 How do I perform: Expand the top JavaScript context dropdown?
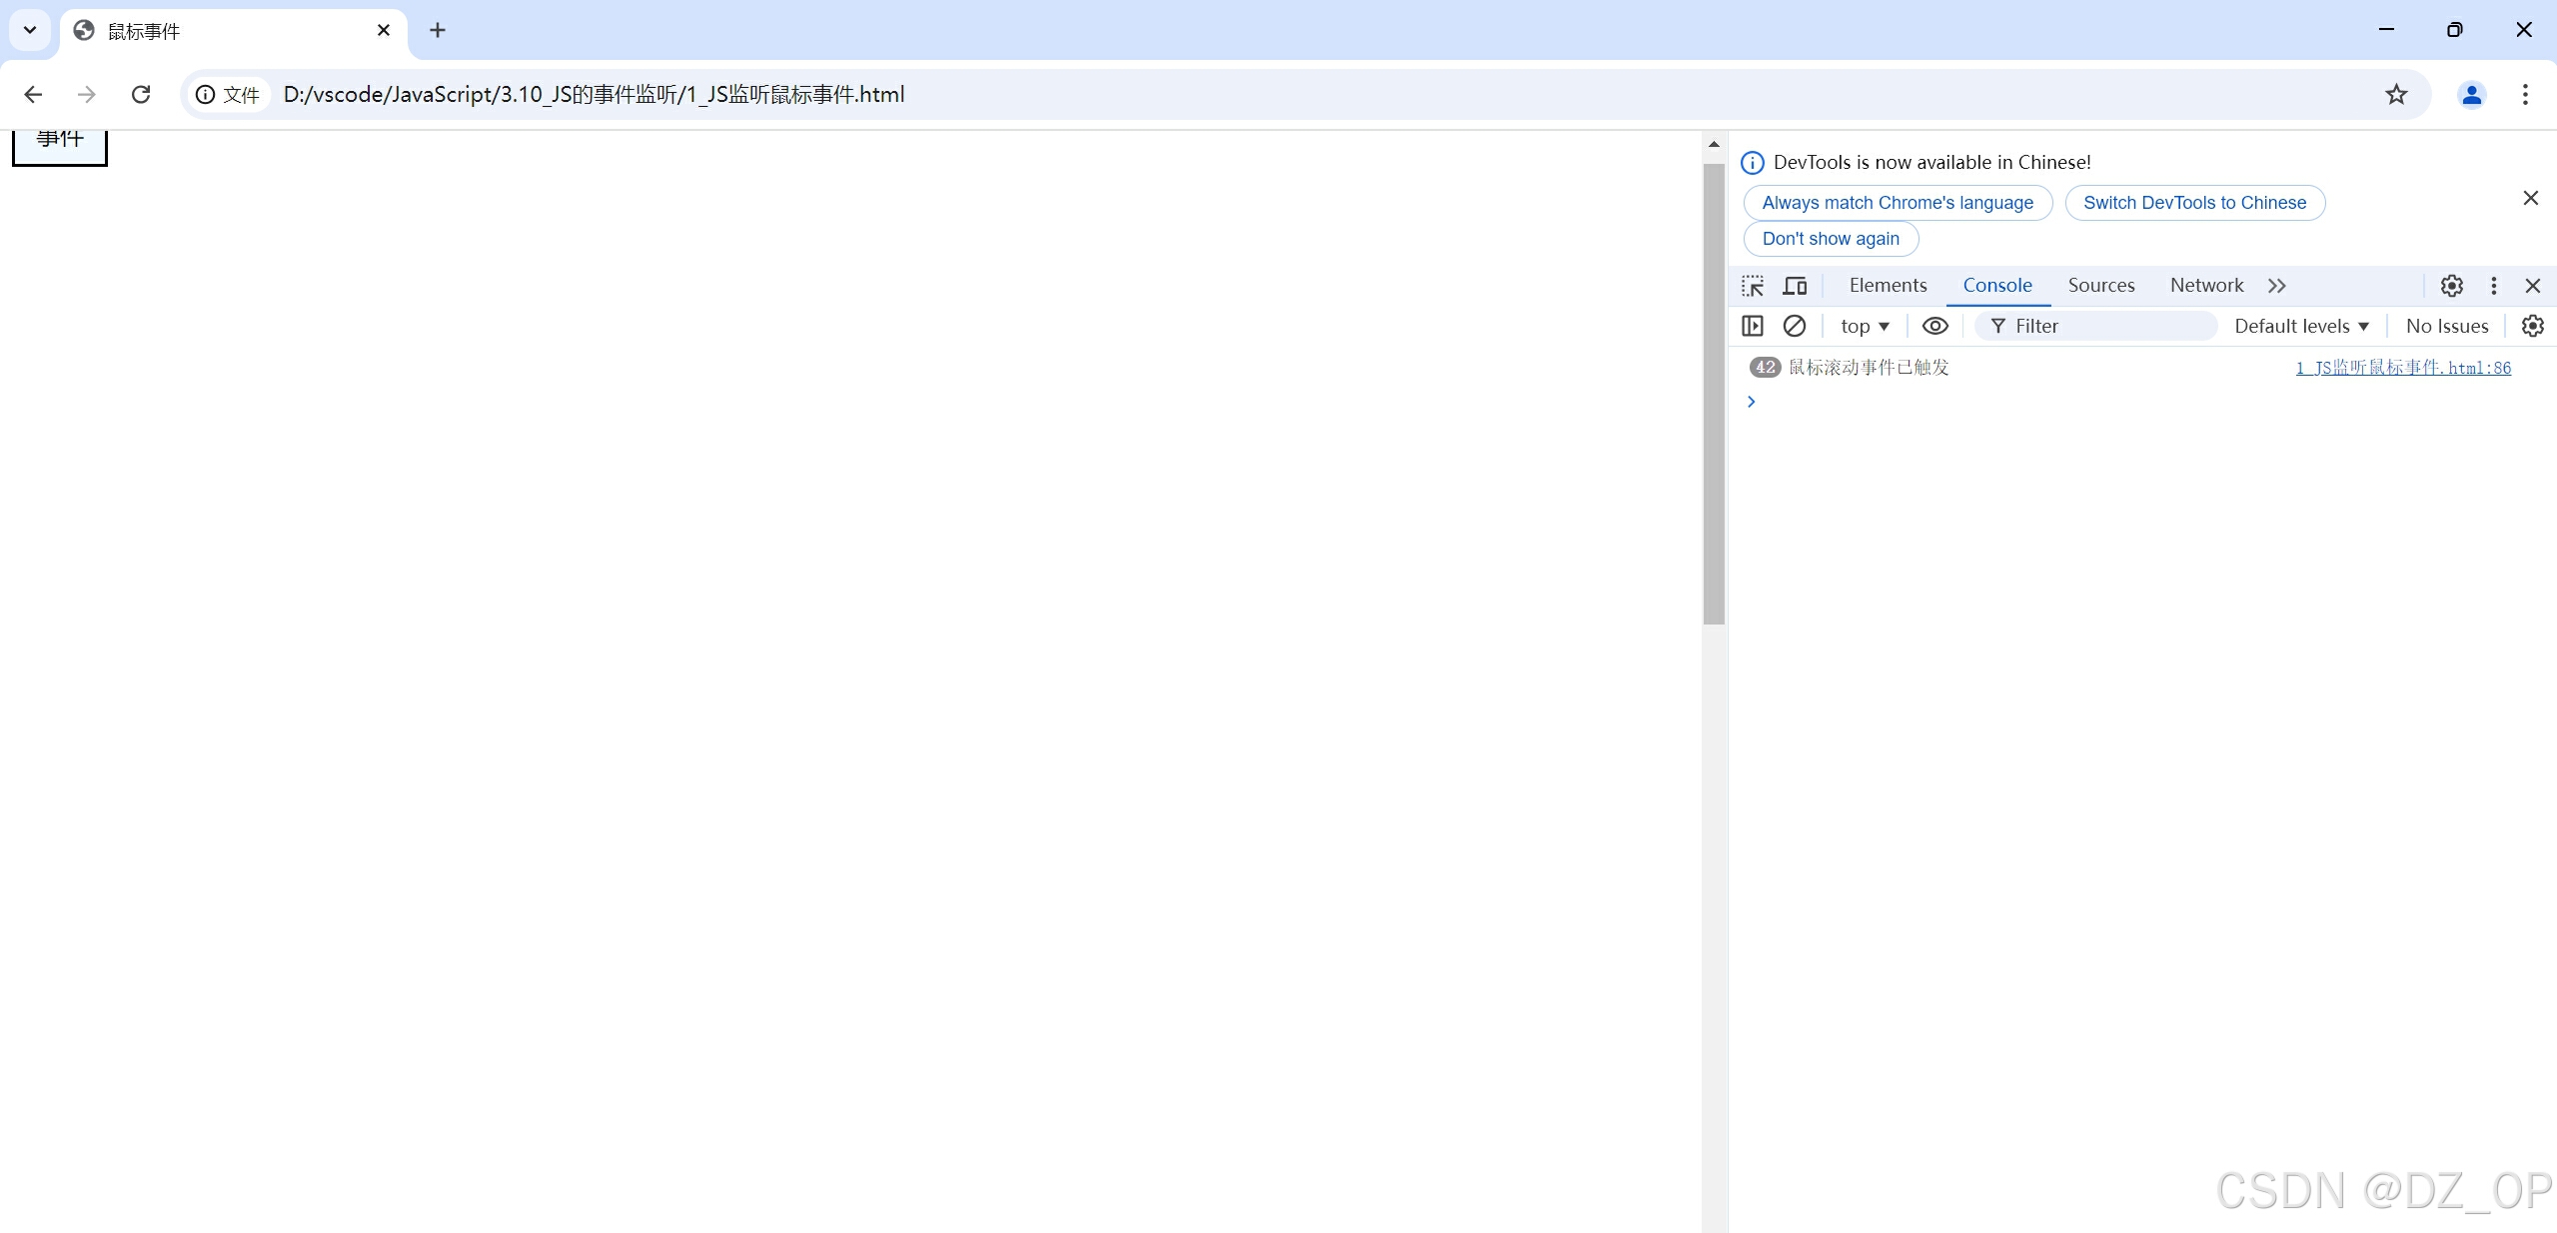1865,326
